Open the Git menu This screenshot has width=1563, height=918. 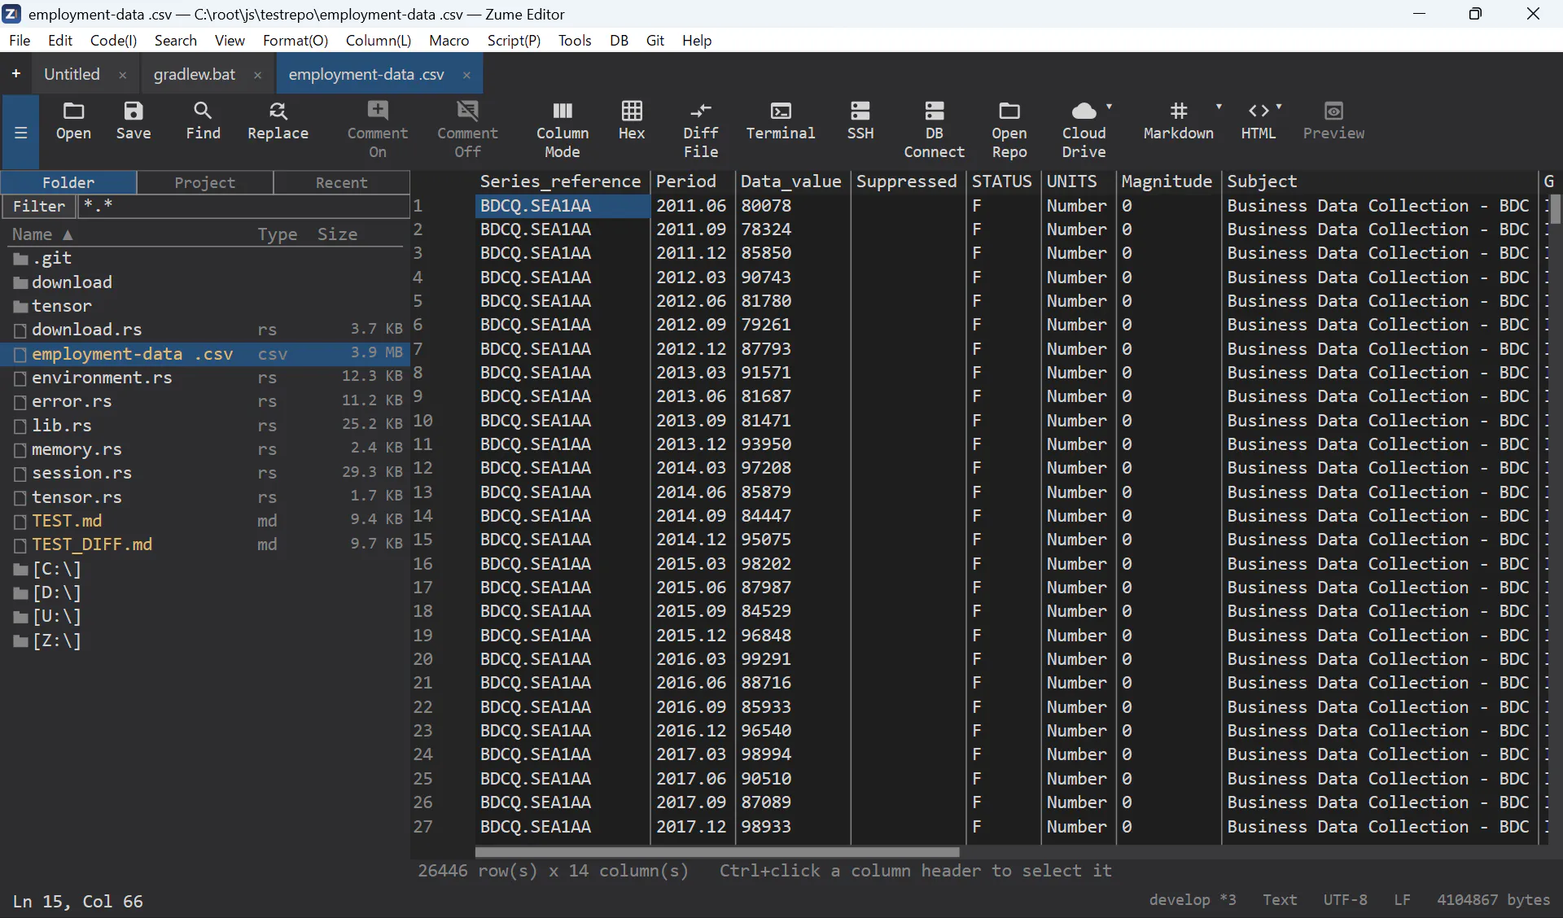click(x=655, y=40)
